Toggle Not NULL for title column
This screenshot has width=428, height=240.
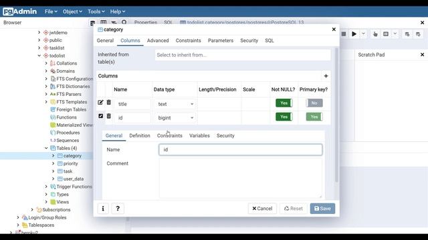[x=284, y=103]
